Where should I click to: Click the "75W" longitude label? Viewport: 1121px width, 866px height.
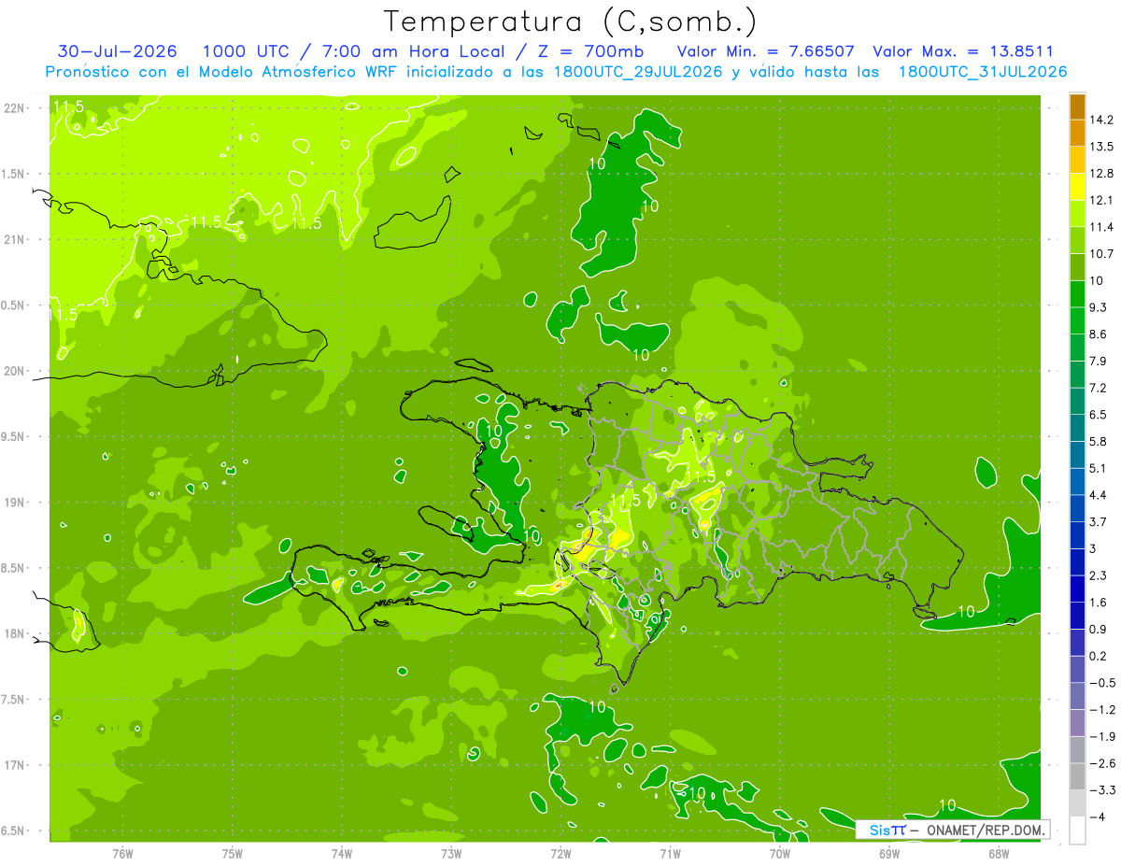coord(233,853)
